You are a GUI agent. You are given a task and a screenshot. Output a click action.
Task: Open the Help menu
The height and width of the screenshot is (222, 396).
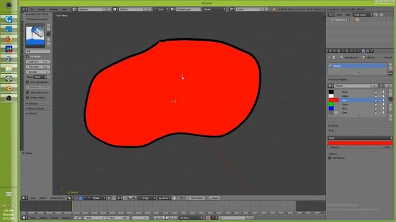(64, 9)
